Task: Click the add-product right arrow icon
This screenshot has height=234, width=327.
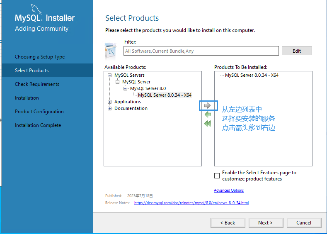Action: click(x=207, y=105)
